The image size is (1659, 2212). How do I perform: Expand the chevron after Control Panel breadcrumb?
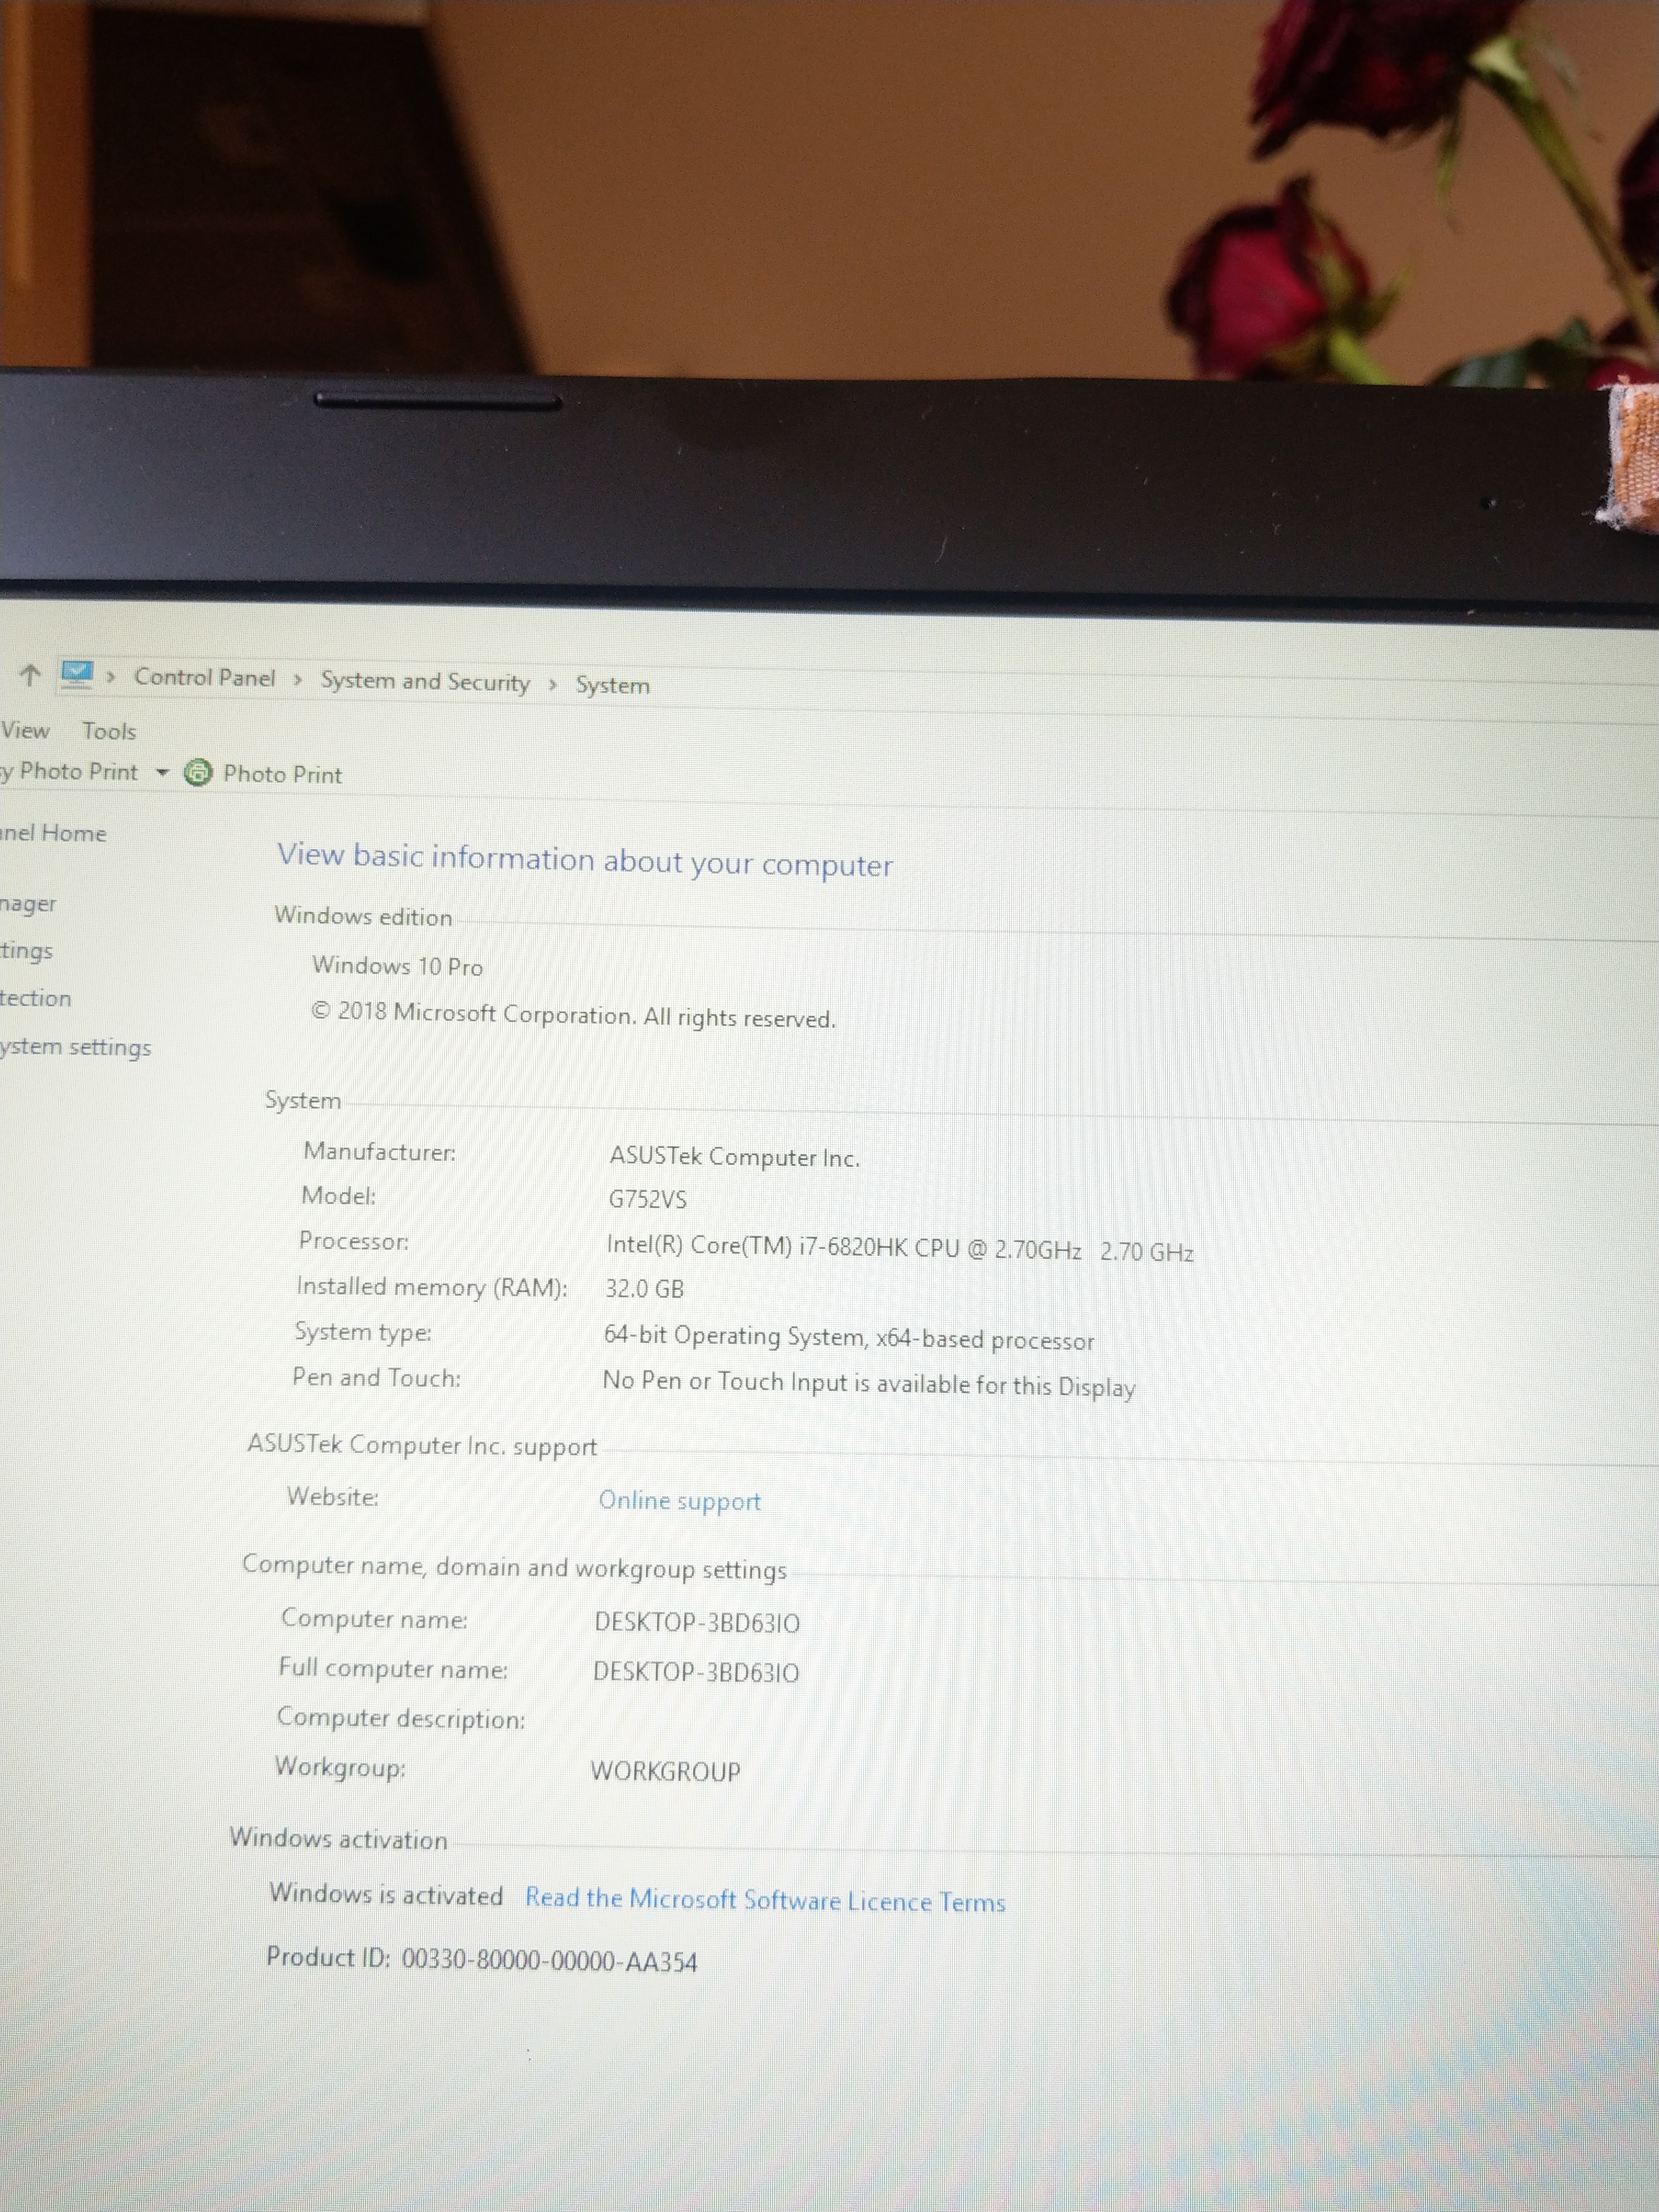pos(298,680)
